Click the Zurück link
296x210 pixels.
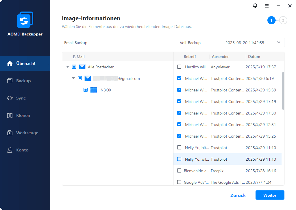[x=238, y=195]
